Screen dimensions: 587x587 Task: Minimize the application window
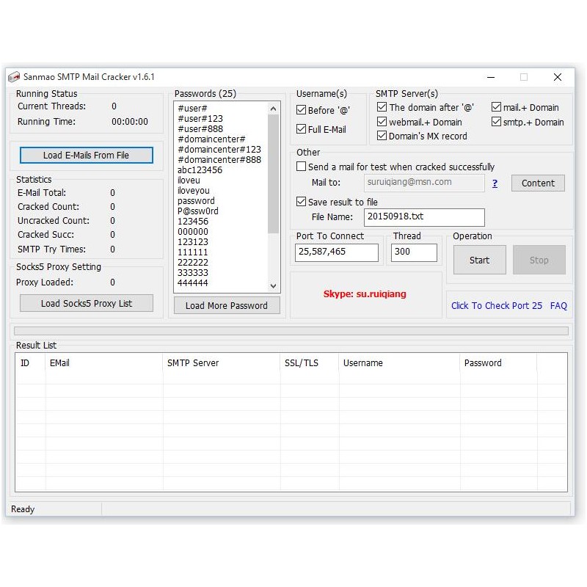pos(490,77)
